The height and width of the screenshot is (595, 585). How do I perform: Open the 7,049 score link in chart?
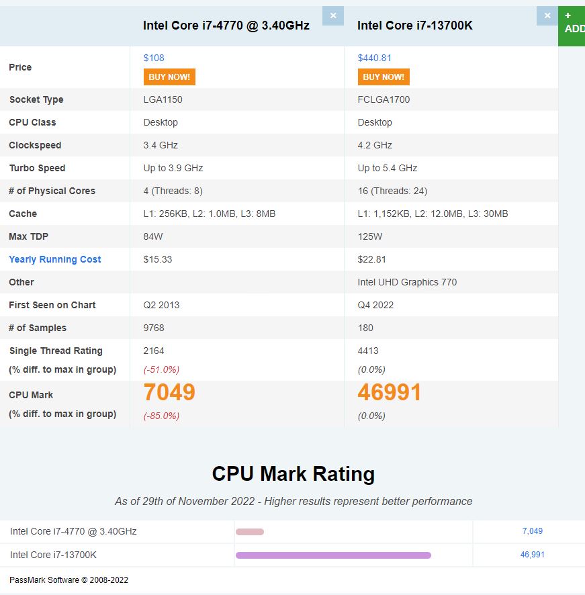point(532,531)
